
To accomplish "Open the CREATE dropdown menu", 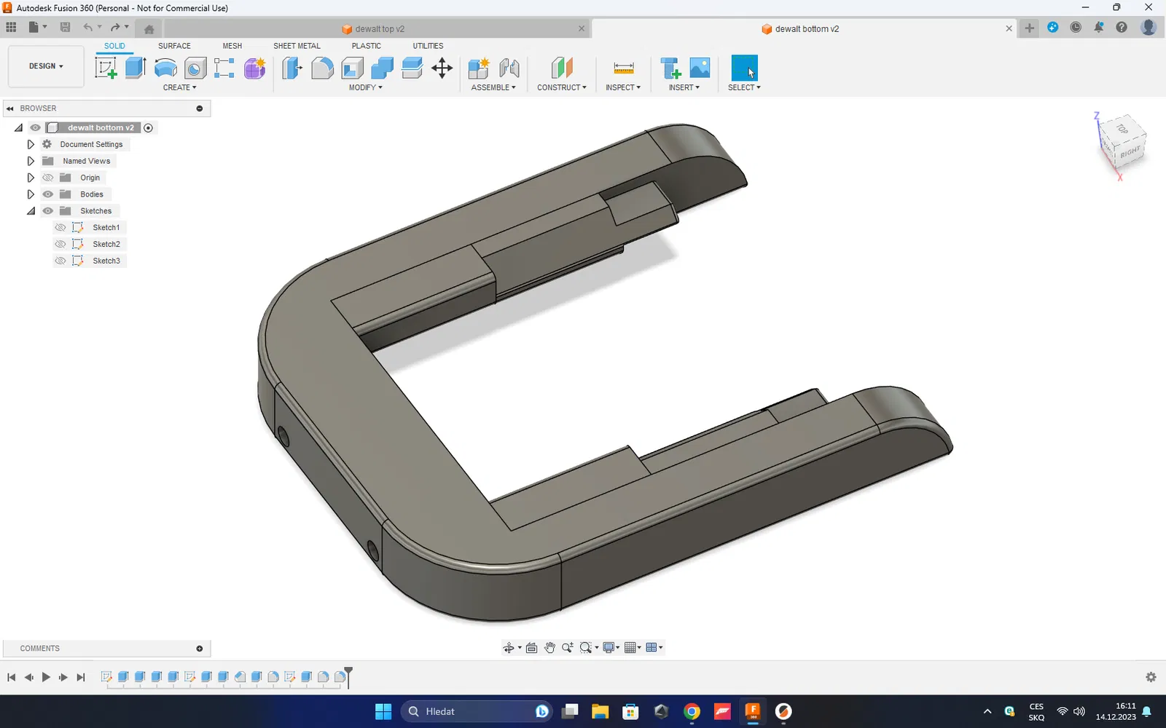I will click(179, 87).
